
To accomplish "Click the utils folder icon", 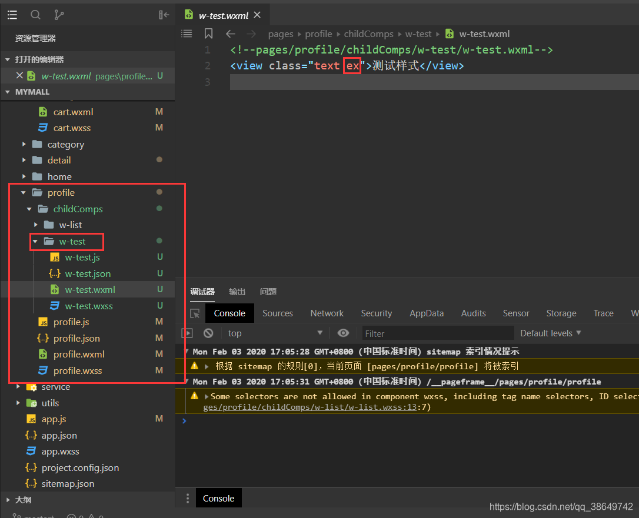I will 31,403.
